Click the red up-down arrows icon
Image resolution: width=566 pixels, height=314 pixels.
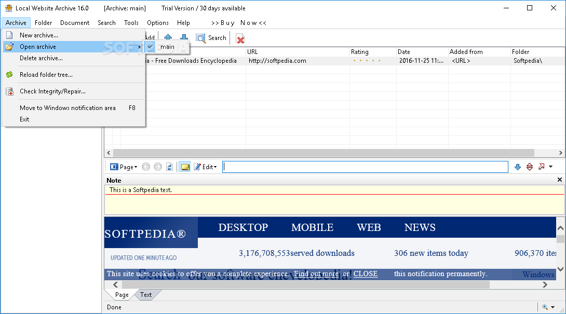click(530, 167)
